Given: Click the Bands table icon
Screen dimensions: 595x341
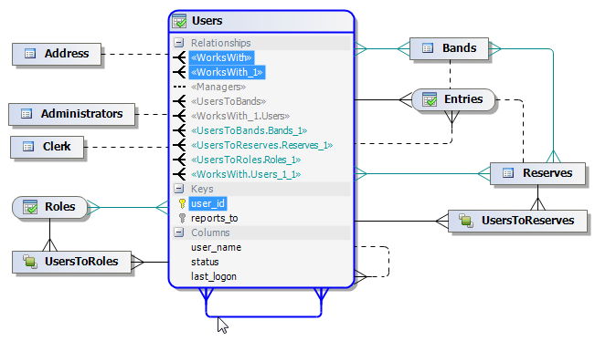Looking at the screenshot, I should pos(427,48).
